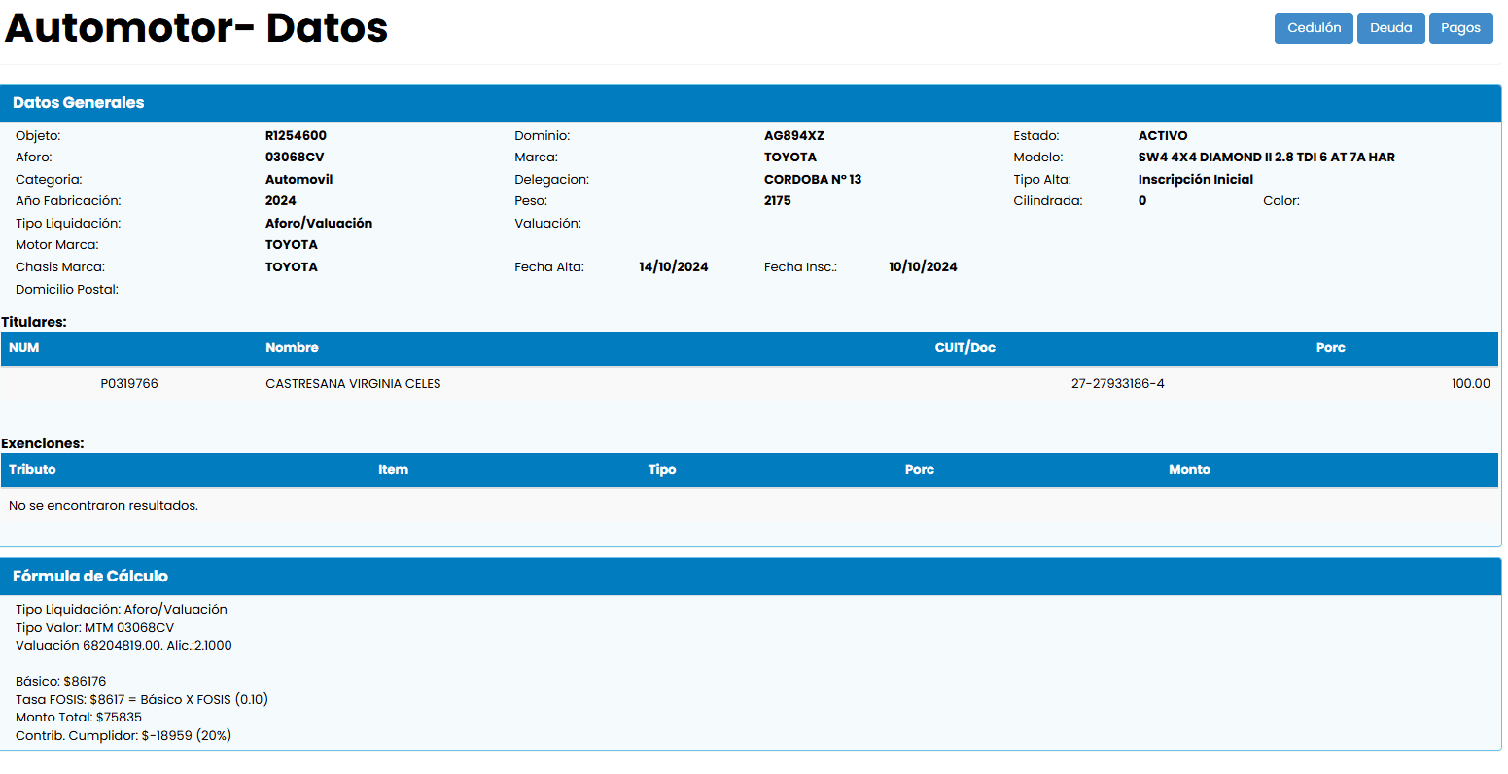The width and height of the screenshot is (1508, 774).
Task: Select the name CASTRESANA VIRGINIA CELES
Action: click(x=353, y=384)
